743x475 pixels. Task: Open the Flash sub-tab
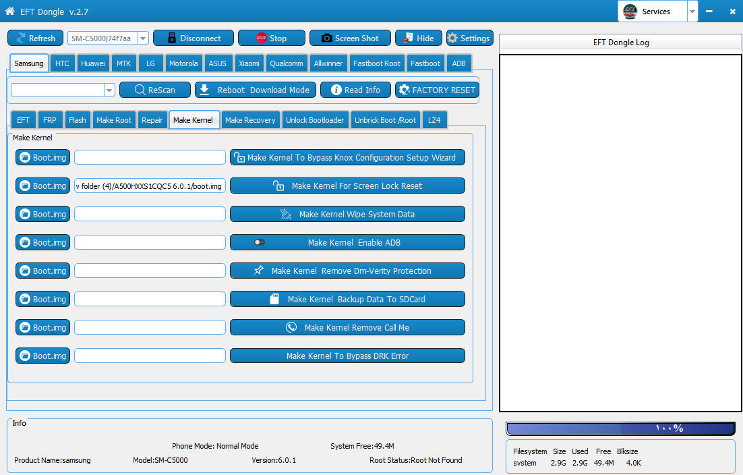tap(78, 120)
